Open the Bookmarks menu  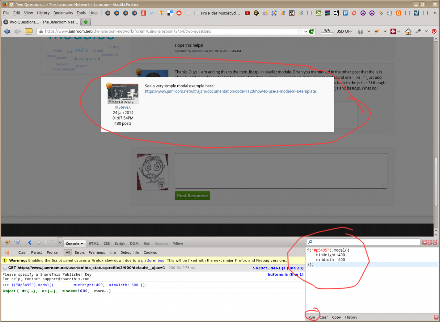pos(63,13)
